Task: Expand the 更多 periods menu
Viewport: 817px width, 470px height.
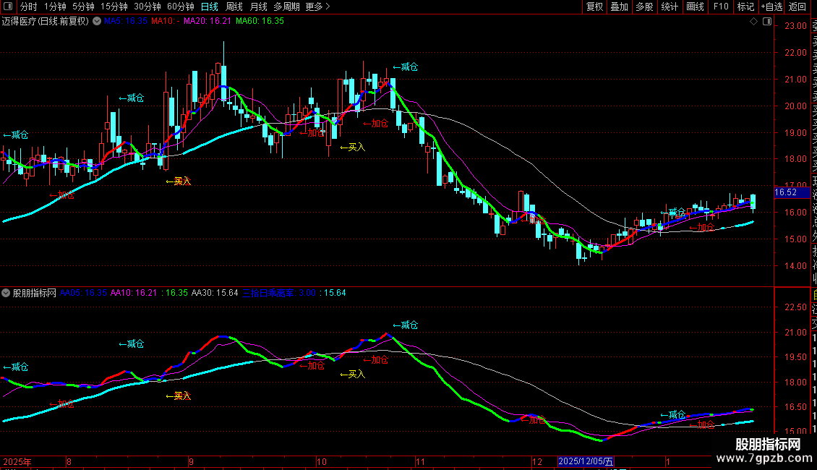Action: pos(317,7)
